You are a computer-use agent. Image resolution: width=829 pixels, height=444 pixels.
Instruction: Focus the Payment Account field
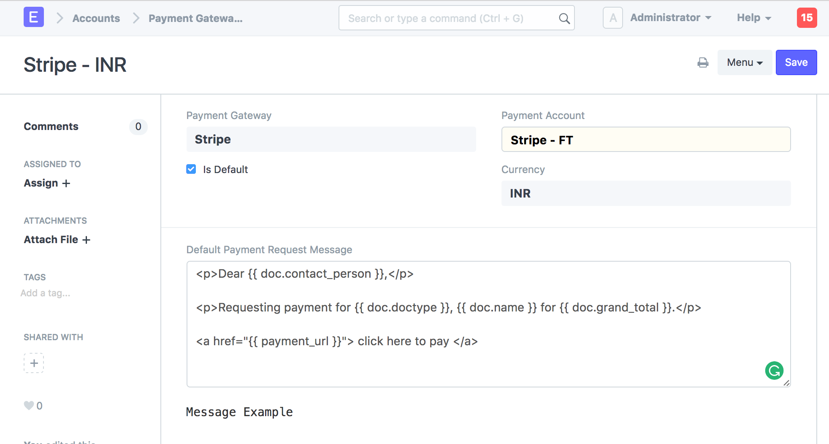pos(645,140)
